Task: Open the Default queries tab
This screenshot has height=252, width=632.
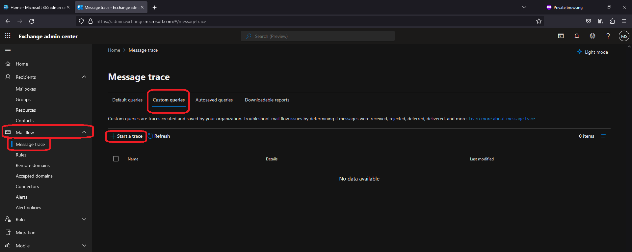Action: pyautogui.click(x=127, y=100)
